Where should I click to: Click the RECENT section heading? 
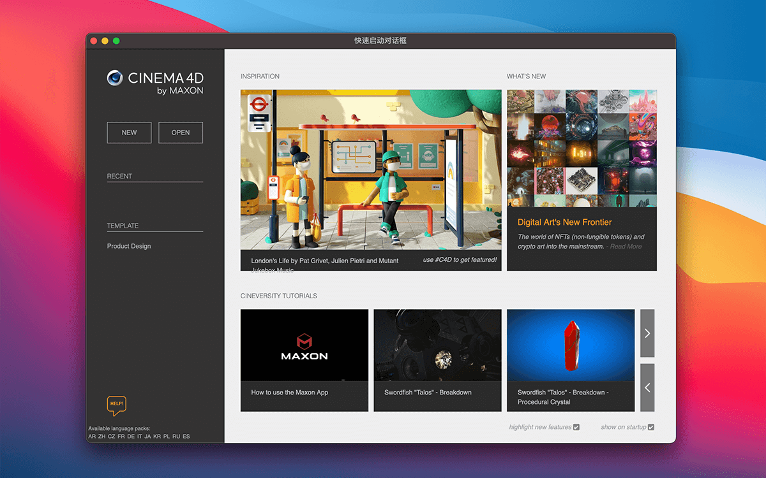click(x=119, y=177)
